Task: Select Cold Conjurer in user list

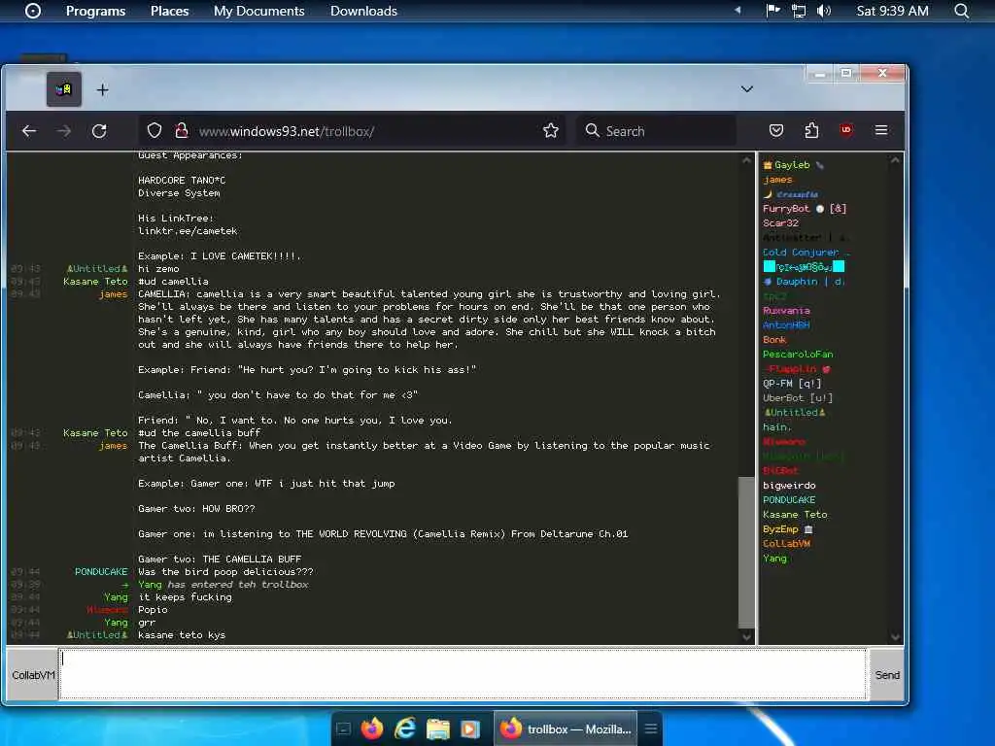Action: click(806, 253)
